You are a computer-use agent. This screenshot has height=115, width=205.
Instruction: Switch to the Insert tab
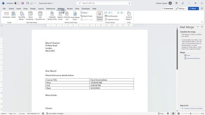point(19,9)
